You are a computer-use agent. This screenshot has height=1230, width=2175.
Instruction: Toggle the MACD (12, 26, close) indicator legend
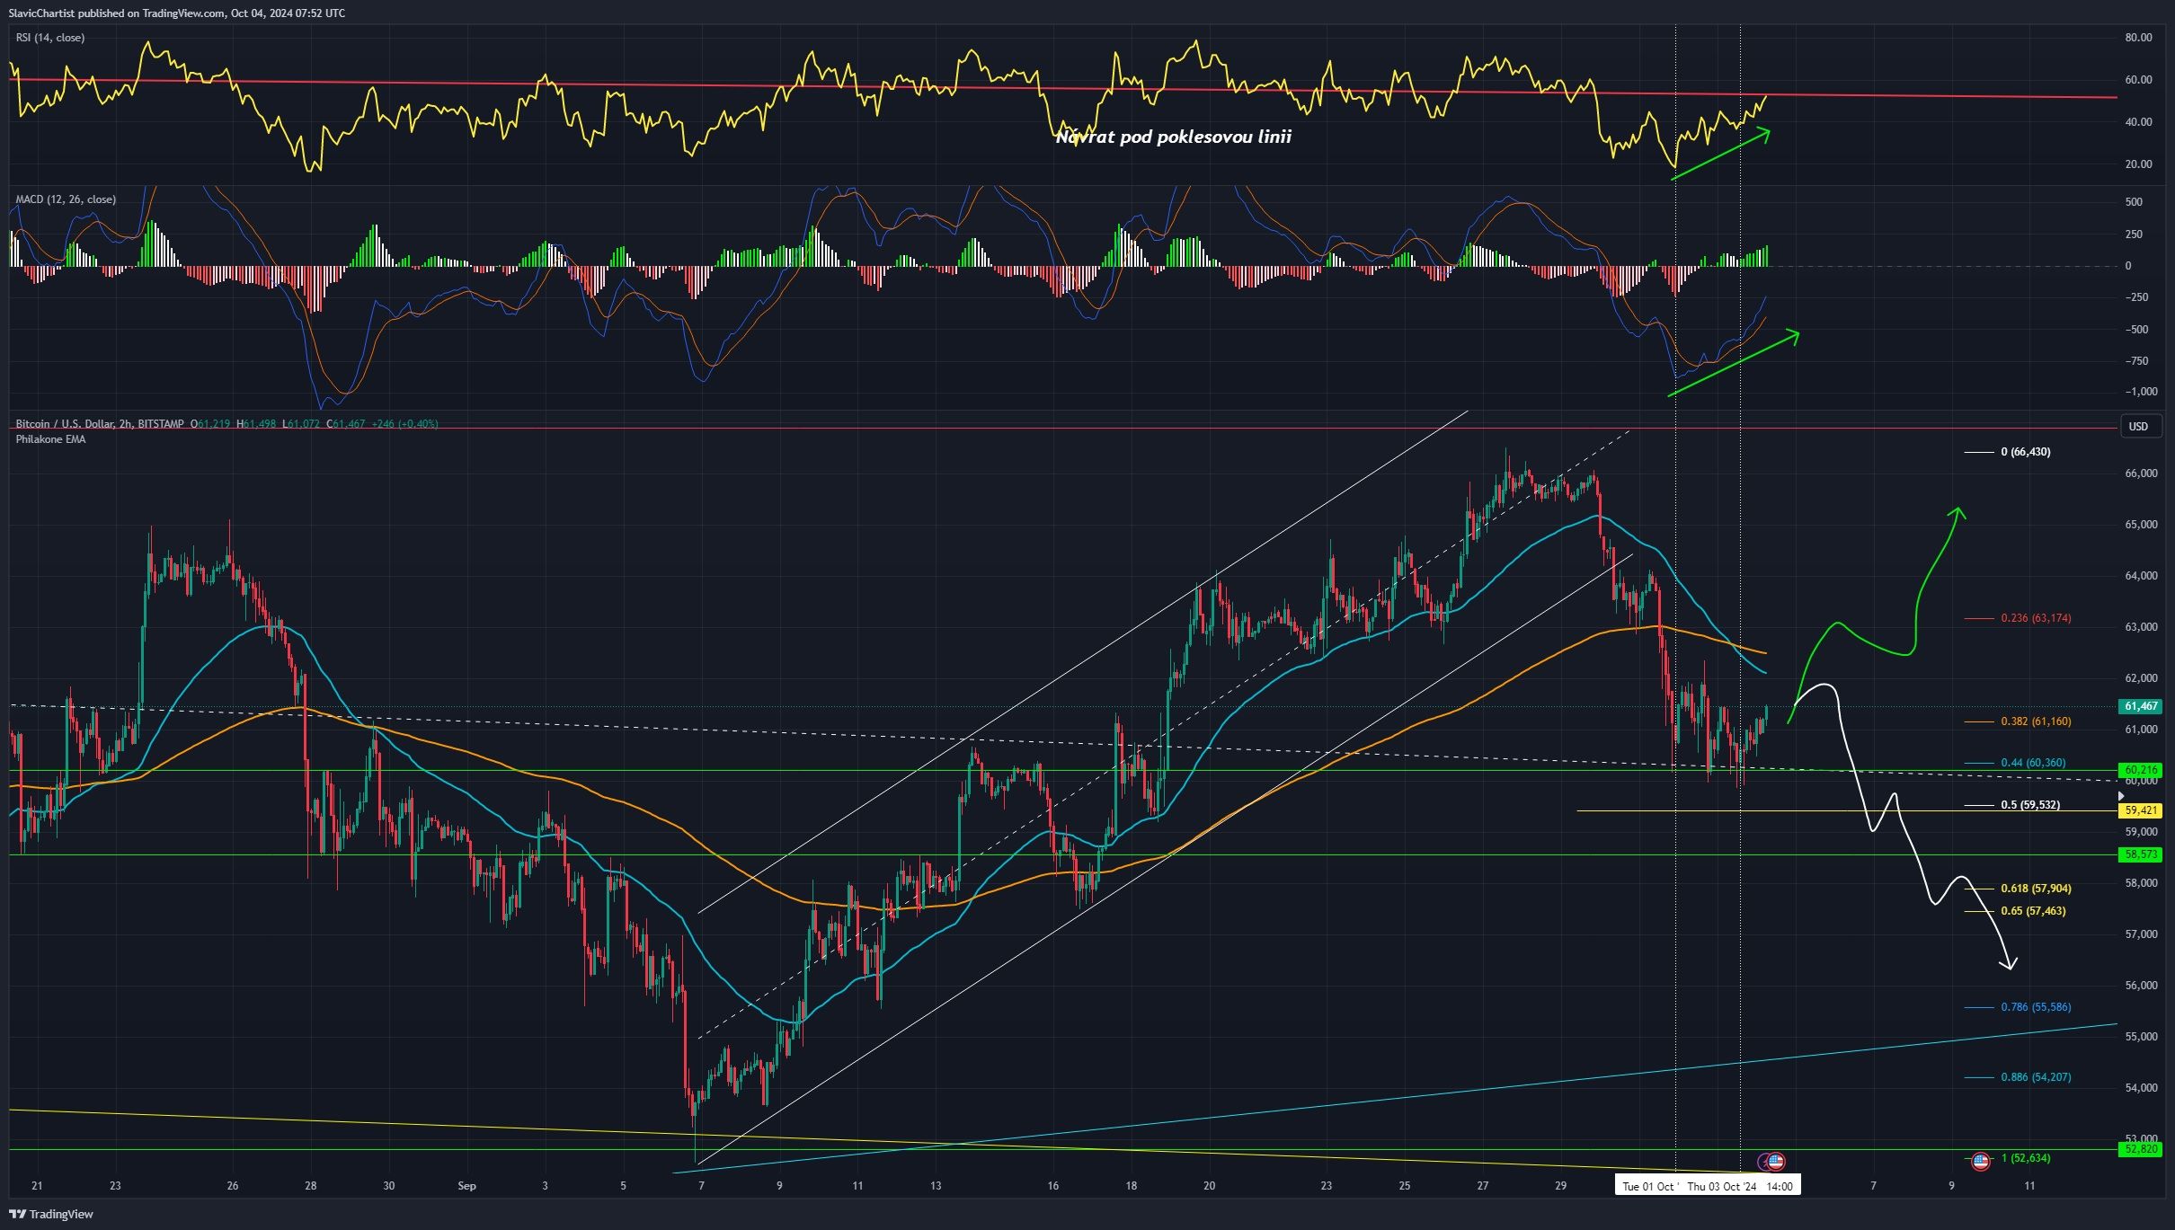click(x=65, y=199)
